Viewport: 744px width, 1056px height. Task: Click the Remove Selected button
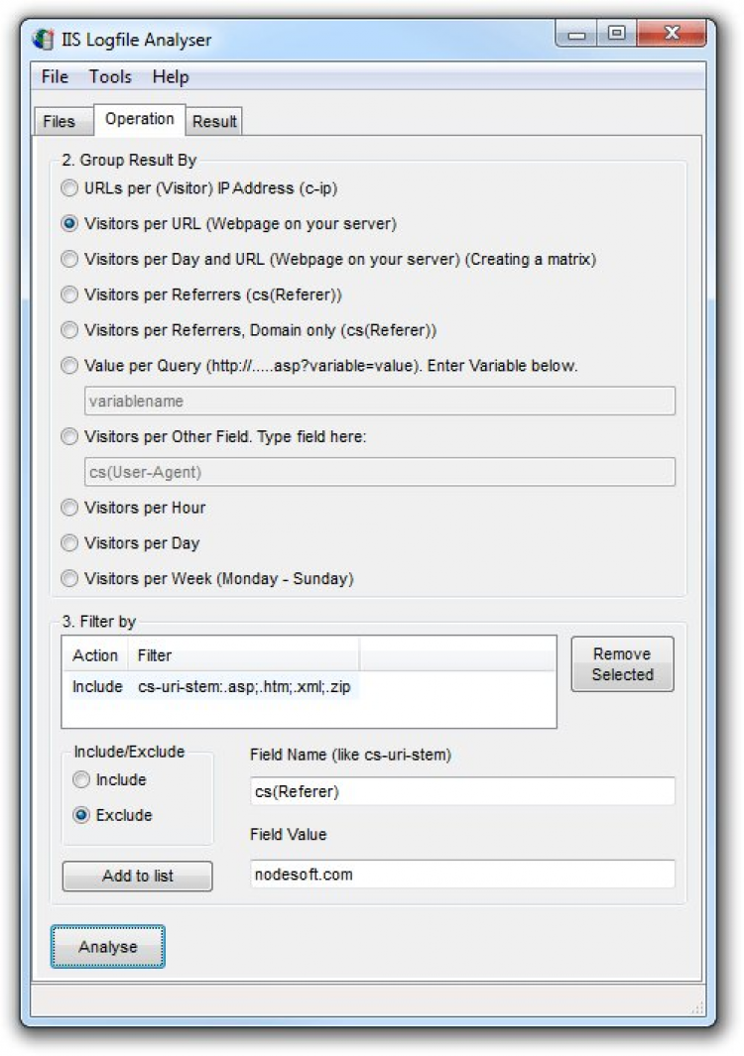tap(622, 664)
